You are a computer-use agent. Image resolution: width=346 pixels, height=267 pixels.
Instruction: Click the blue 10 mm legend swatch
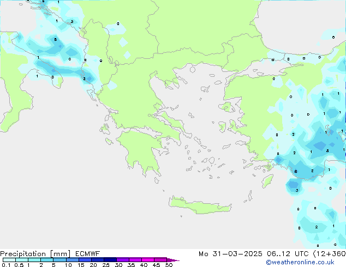pyautogui.click(x=72, y=260)
